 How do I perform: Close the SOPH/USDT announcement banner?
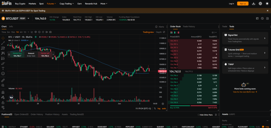tap(267, 11)
